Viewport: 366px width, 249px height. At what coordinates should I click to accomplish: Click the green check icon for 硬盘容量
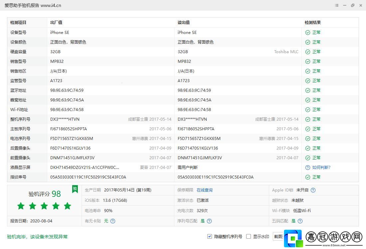pyautogui.click(x=308, y=52)
